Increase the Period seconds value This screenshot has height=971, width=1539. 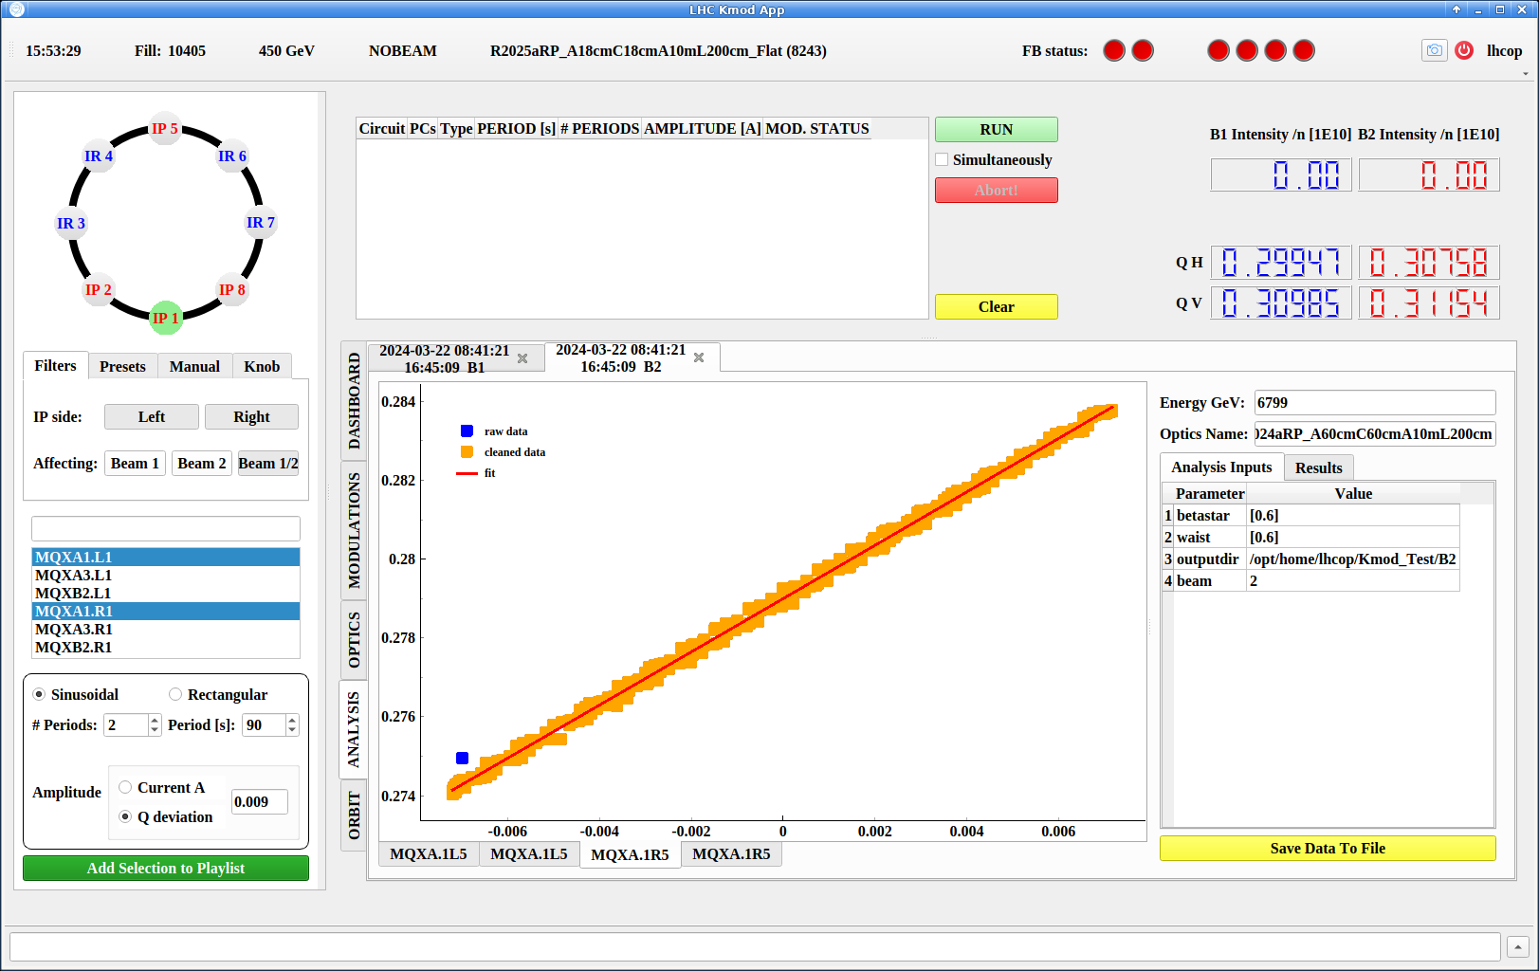[x=292, y=720]
